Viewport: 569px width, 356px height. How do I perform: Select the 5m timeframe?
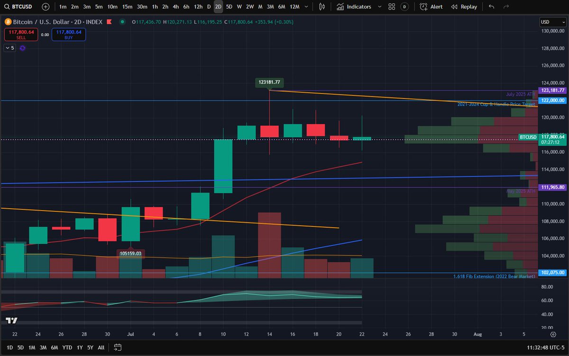(99, 7)
